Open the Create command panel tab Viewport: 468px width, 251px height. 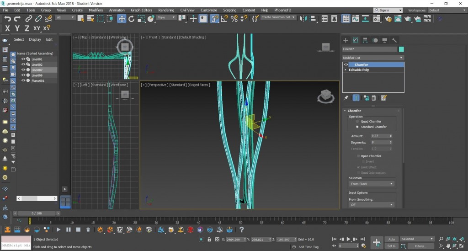coord(346,40)
